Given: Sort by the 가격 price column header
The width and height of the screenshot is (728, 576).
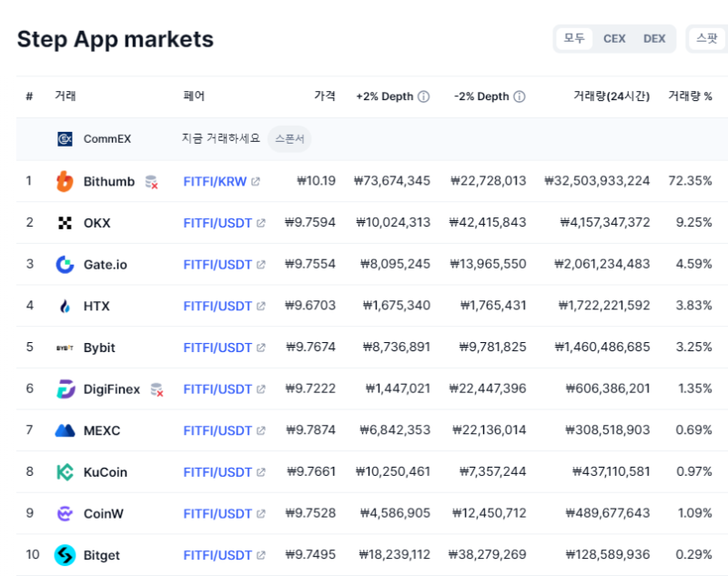Looking at the screenshot, I should [325, 96].
